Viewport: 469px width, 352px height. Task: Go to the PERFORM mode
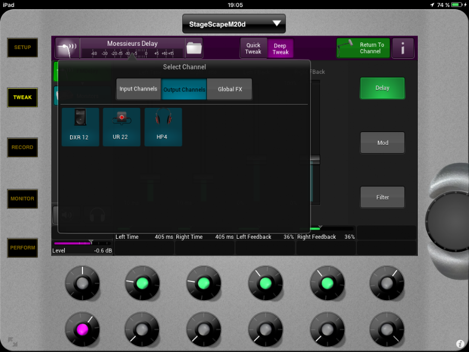pyautogui.click(x=23, y=248)
